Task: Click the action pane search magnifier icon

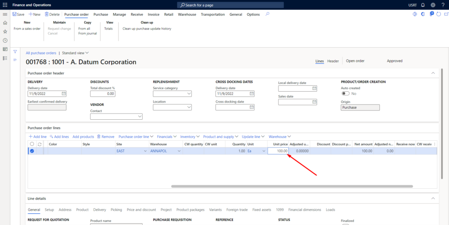Action: coord(267,14)
